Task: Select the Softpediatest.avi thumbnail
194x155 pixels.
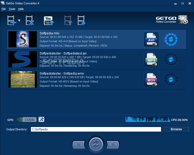Action: pyautogui.click(x=22, y=59)
